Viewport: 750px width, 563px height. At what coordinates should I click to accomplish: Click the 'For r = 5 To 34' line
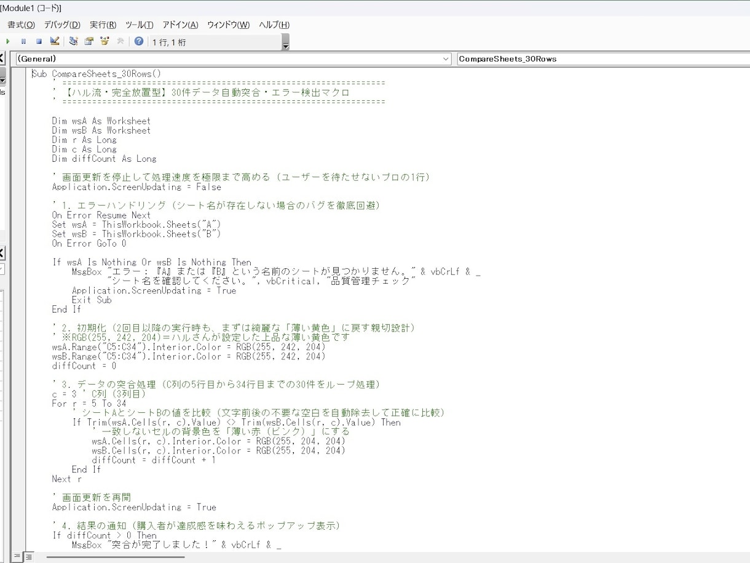point(89,404)
